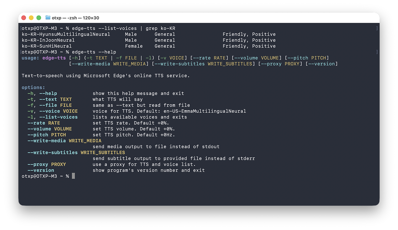The width and height of the screenshot is (398, 230).
Task: Click the ko-KR-InJoonNeural voice entry
Action: (48, 40)
